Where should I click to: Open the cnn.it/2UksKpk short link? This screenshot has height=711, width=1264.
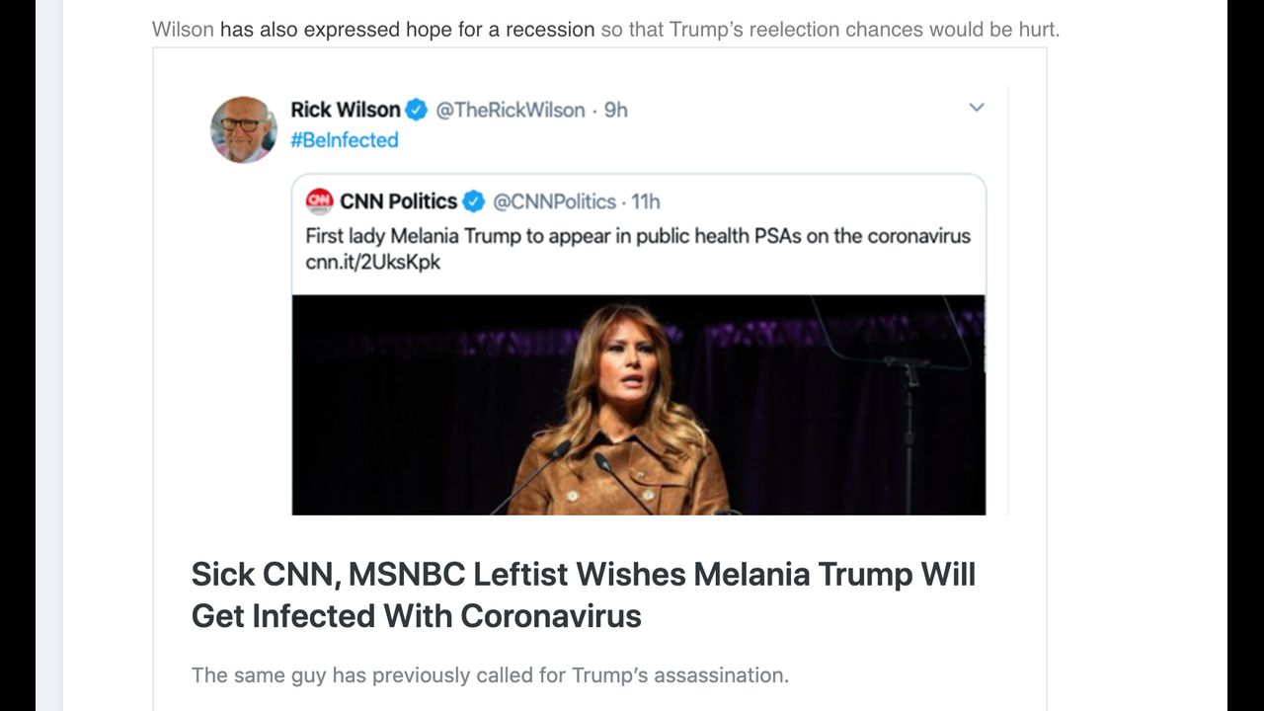372,263
